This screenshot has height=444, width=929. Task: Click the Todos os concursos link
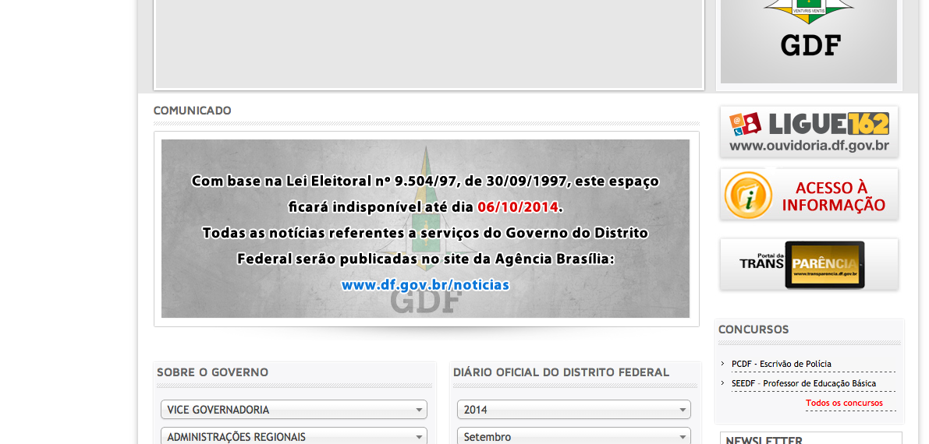coord(844,403)
